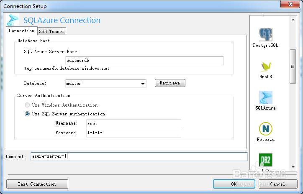Click the NuoDB label text
The height and width of the screenshot is (194, 303).
point(266,77)
